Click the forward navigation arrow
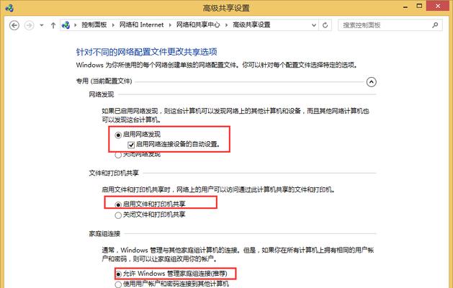 [29, 25]
